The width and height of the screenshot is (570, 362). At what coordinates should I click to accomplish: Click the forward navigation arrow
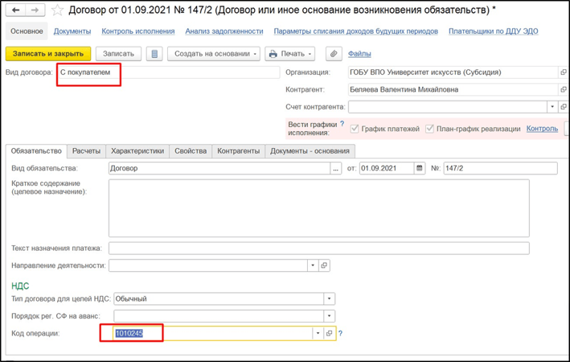(x=35, y=10)
